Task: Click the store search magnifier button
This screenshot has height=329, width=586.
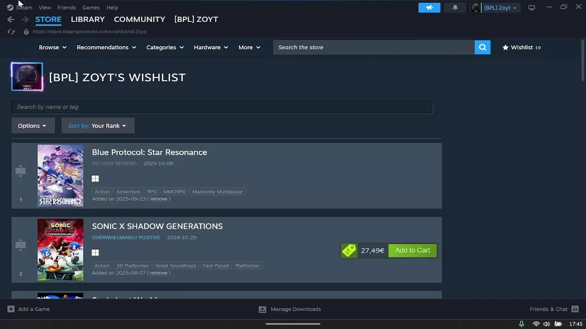Action: (x=483, y=47)
